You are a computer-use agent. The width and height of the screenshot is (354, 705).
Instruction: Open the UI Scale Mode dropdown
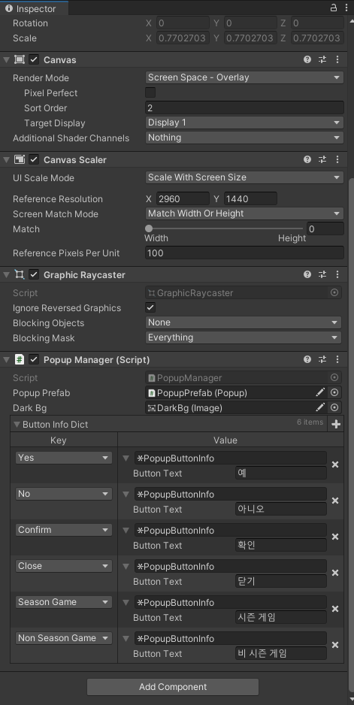244,177
